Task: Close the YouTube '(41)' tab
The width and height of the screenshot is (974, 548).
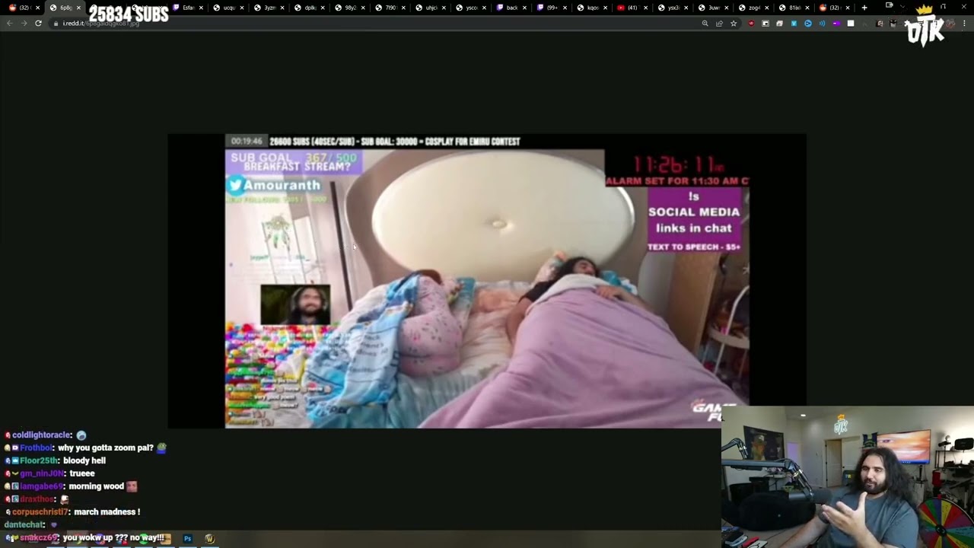Action: pyautogui.click(x=645, y=8)
